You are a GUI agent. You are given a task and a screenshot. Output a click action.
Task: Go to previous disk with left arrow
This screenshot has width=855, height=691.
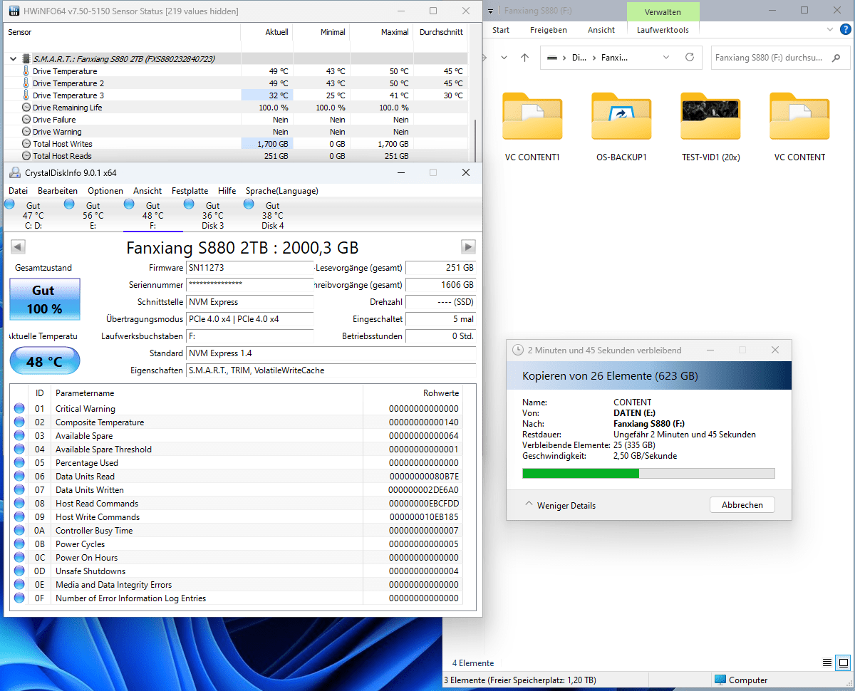point(19,247)
